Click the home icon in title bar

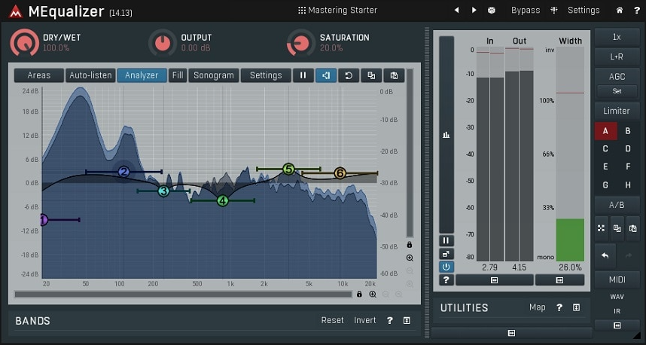[x=619, y=11]
